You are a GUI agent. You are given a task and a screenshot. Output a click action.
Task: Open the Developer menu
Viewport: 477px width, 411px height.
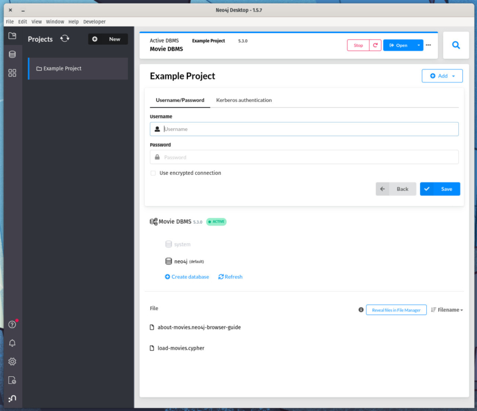pos(94,21)
